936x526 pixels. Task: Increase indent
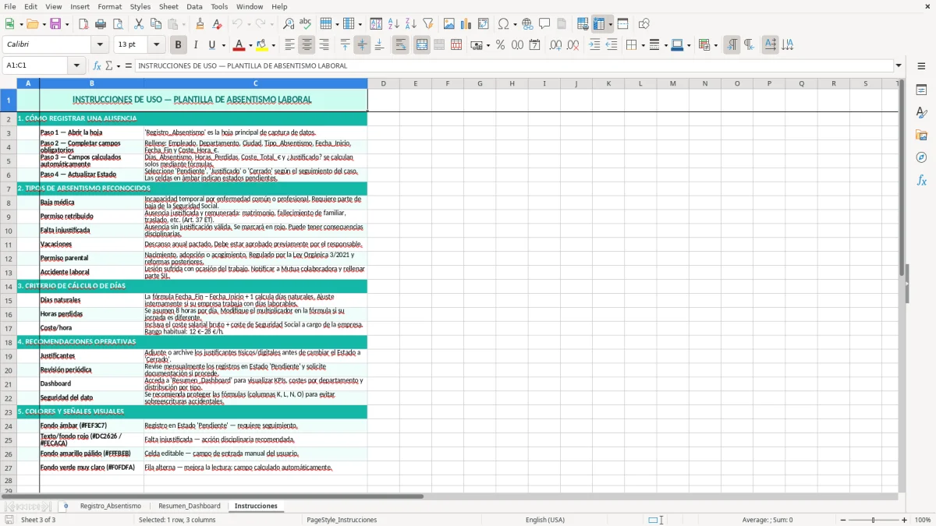594,45
